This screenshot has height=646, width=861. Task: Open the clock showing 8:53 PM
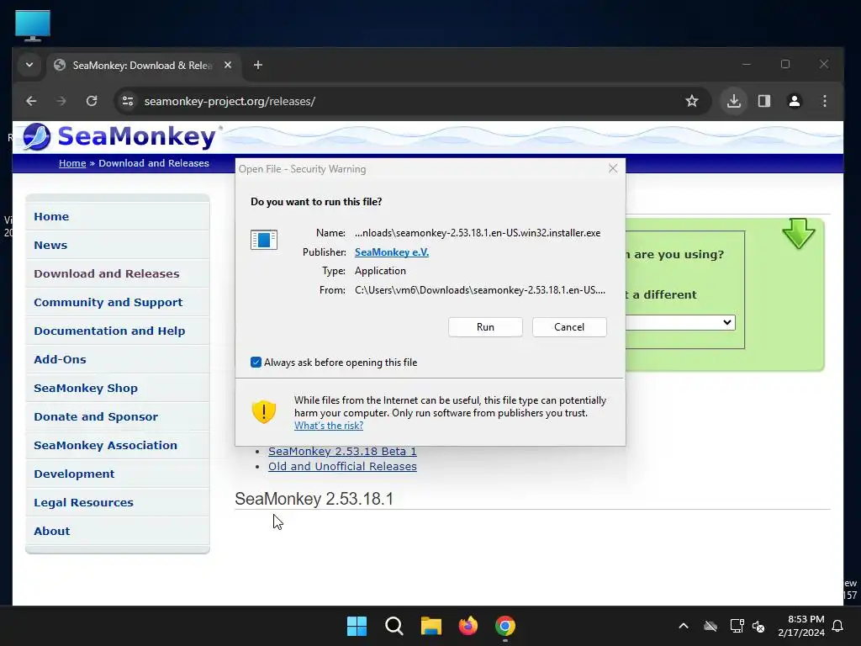801,626
